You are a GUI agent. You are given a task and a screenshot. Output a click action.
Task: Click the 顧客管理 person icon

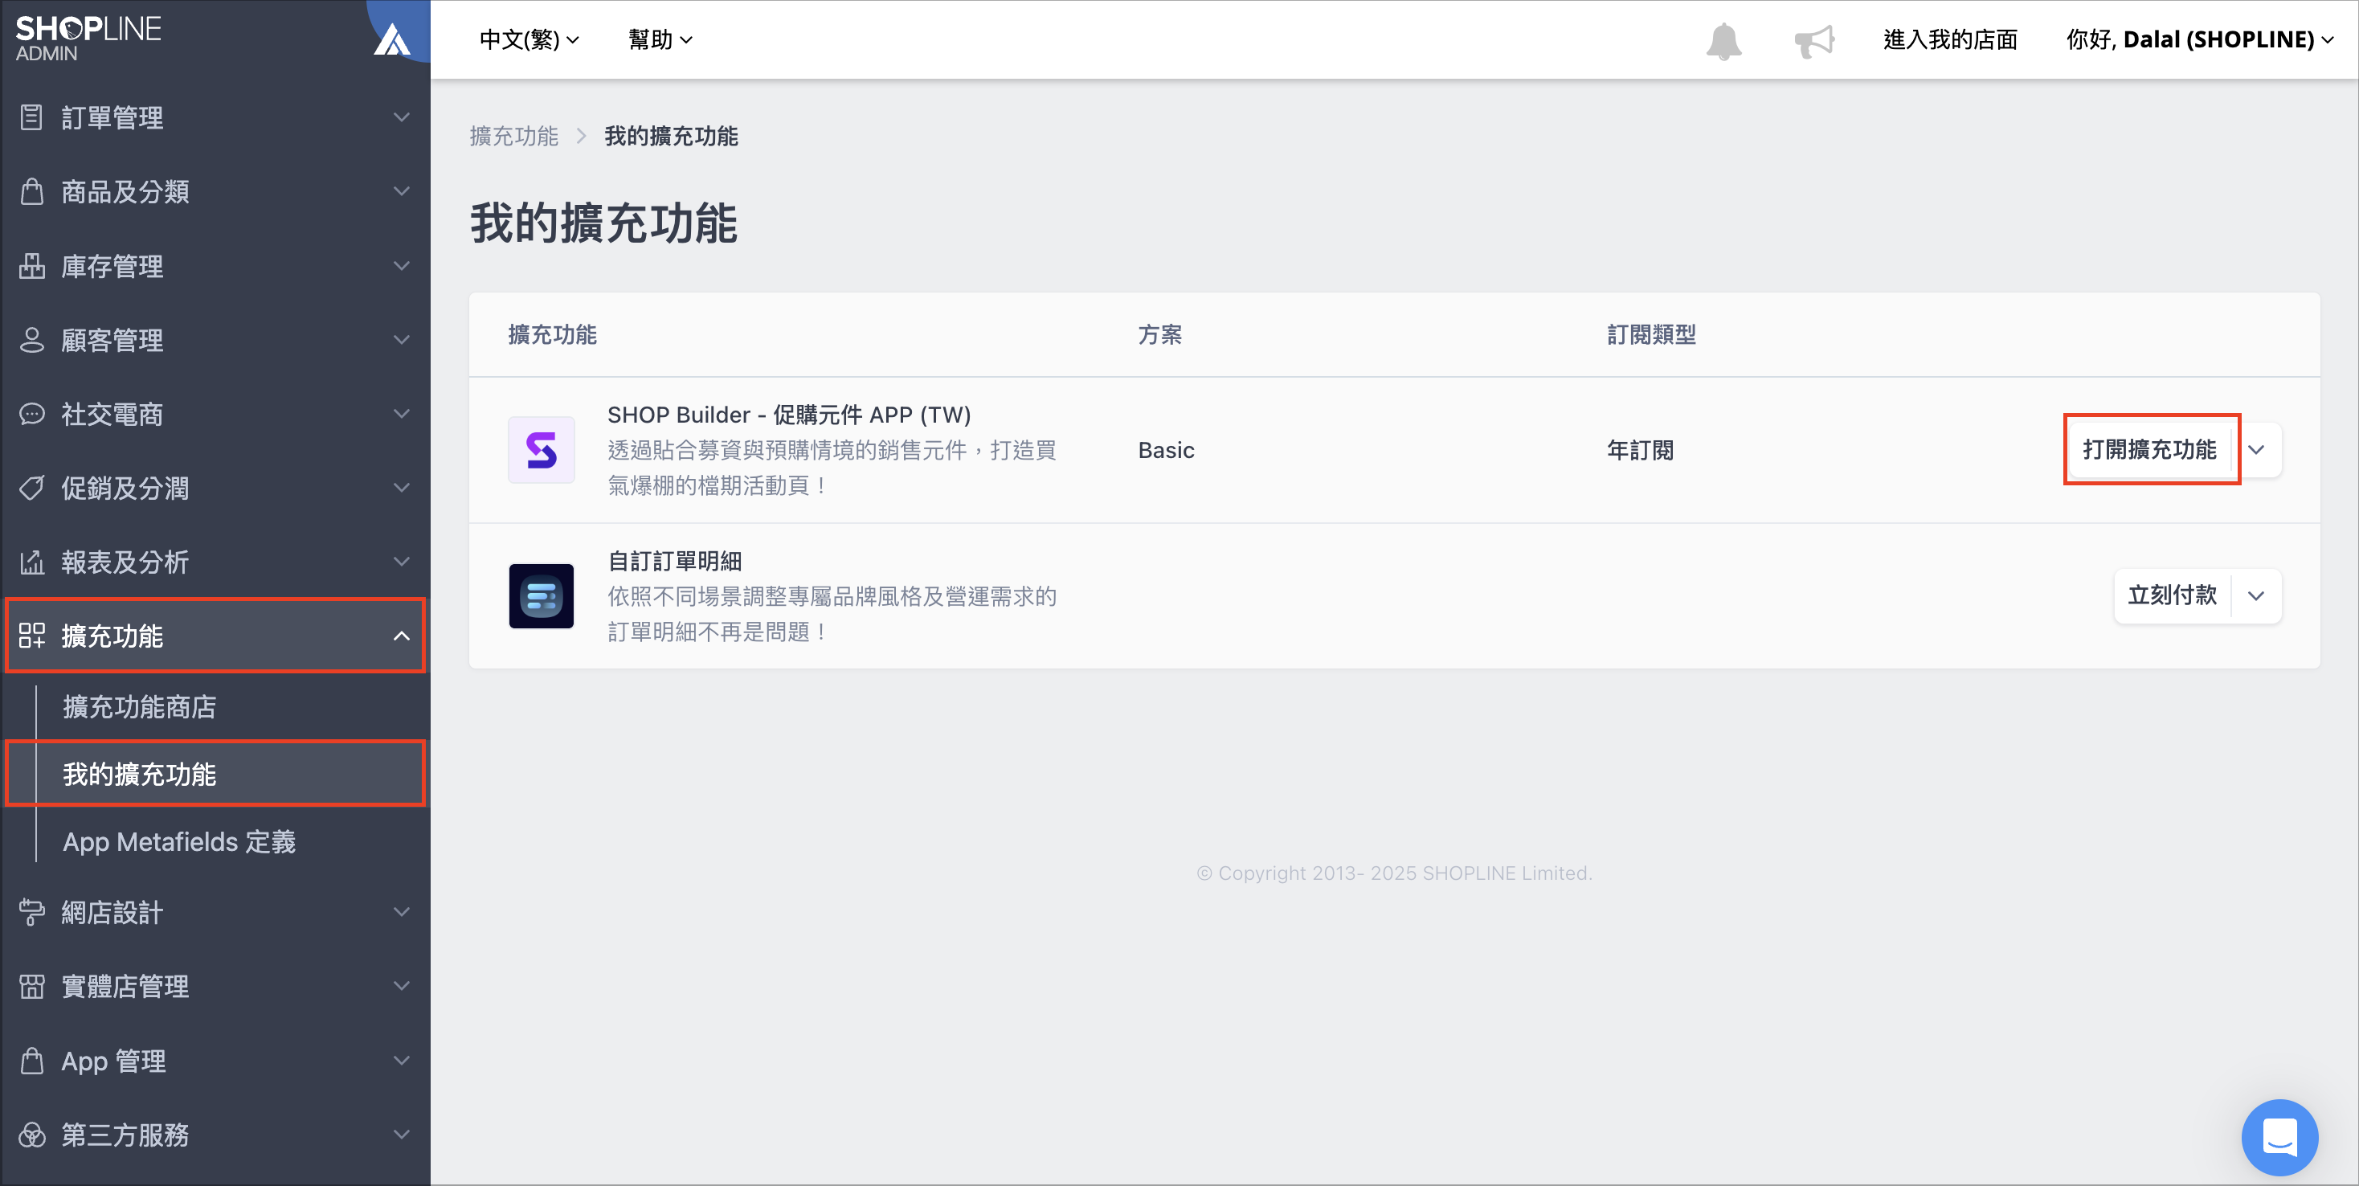pos(32,340)
